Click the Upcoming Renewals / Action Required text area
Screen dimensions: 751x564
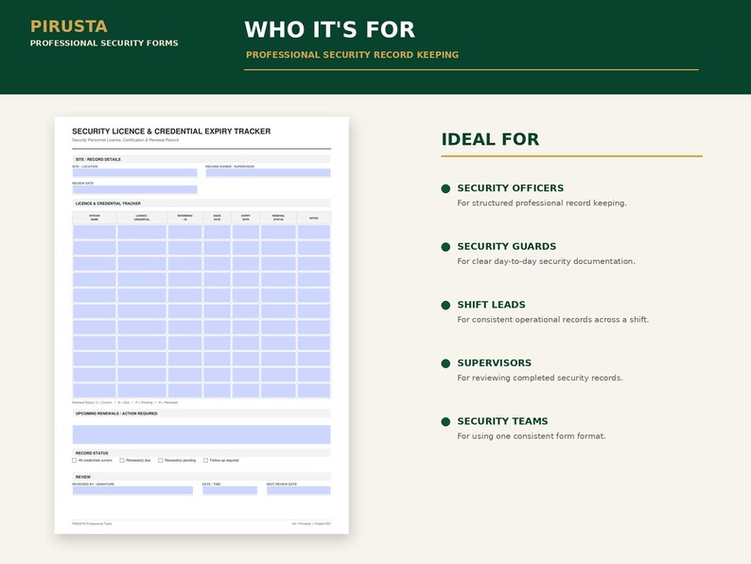[x=201, y=434]
